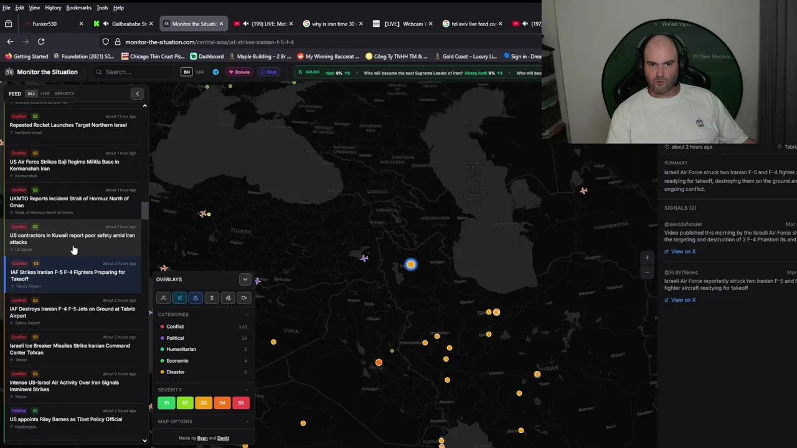Select the S2 severity swatch
This screenshot has height=448, width=797.
click(x=185, y=403)
